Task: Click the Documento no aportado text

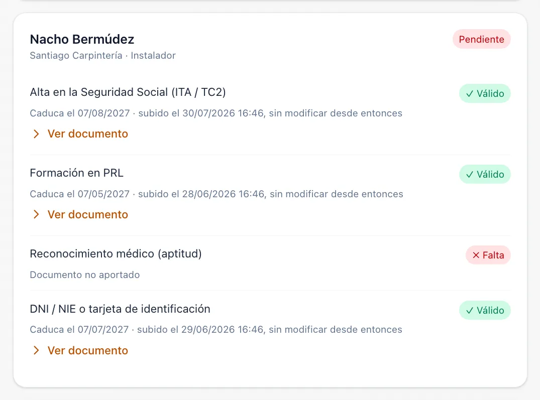Action: (85, 275)
